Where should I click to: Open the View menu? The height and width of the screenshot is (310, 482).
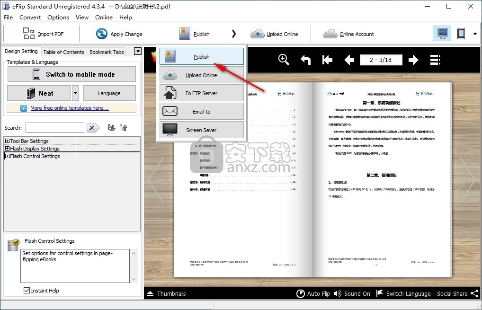pos(82,18)
